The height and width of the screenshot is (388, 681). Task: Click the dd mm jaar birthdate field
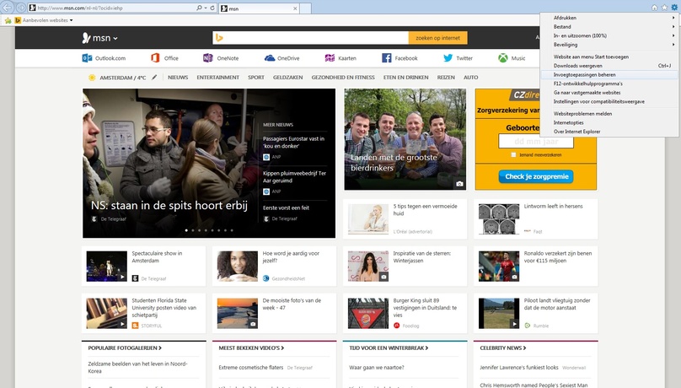click(x=536, y=141)
